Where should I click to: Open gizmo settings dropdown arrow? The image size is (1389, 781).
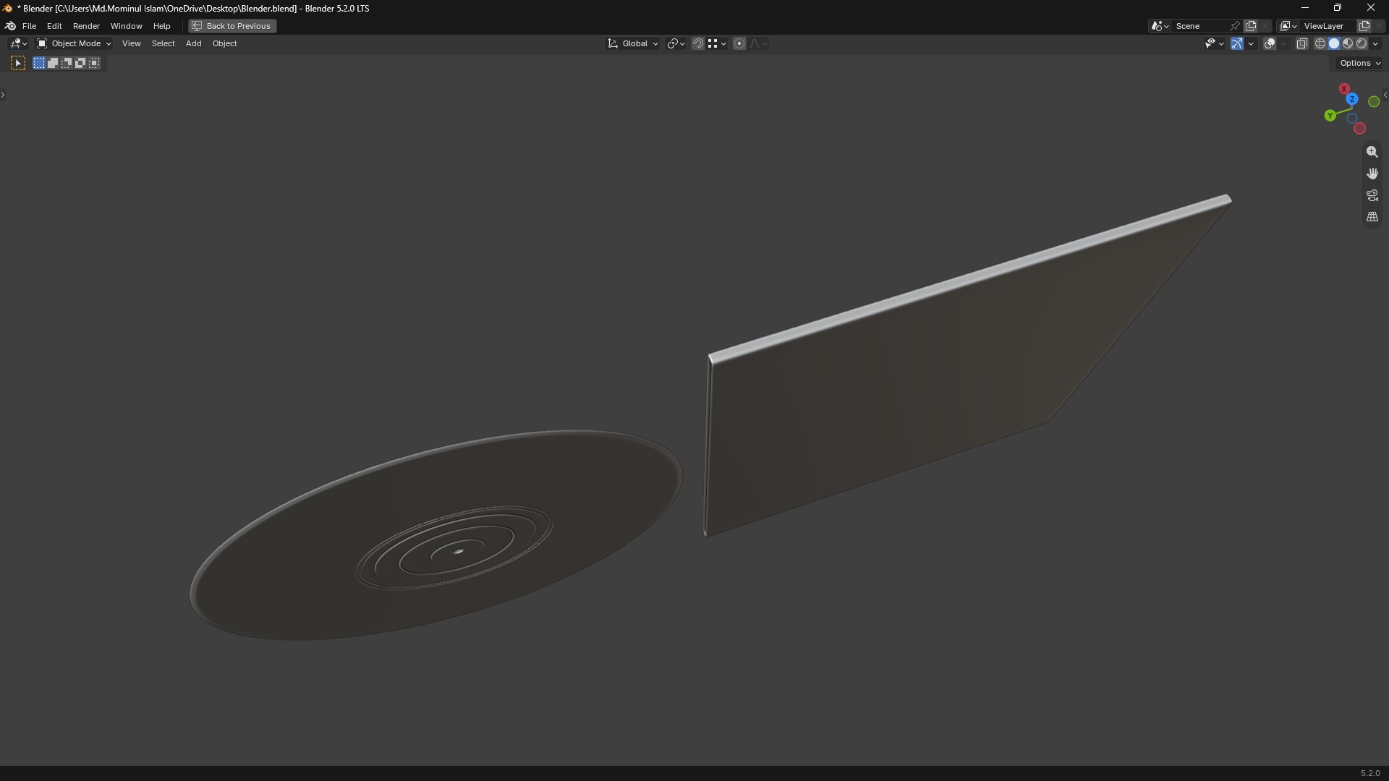tap(1251, 43)
